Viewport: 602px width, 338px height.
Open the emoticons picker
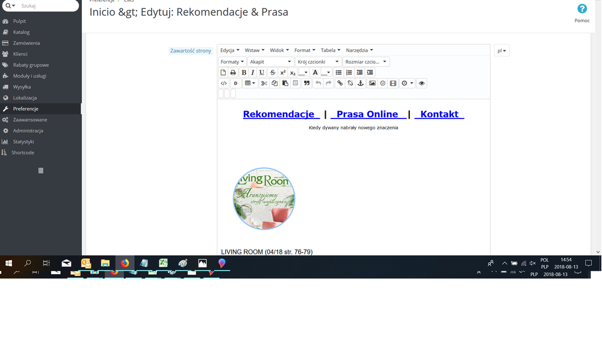[x=383, y=83]
